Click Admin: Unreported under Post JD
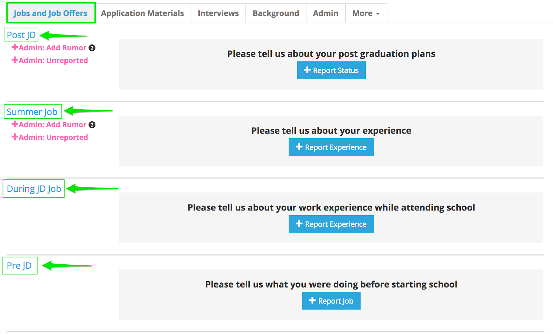Screen dimensions: 553x334 [x=50, y=60]
